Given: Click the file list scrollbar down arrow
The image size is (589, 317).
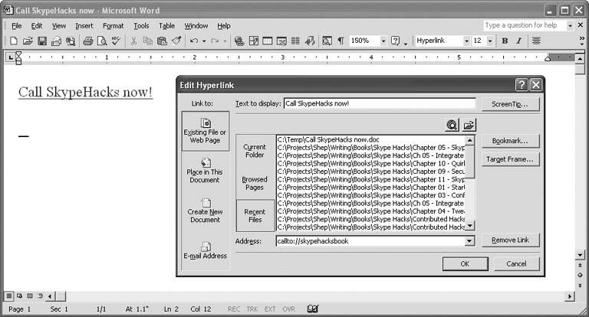Looking at the screenshot, I should point(470,226).
